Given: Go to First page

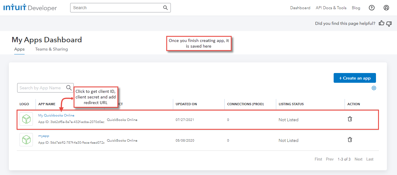Looking at the screenshot, I should pyautogui.click(x=318, y=159).
